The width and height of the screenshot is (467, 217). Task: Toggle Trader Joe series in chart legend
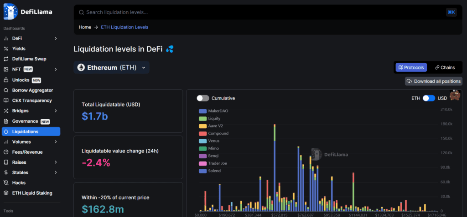(213, 163)
